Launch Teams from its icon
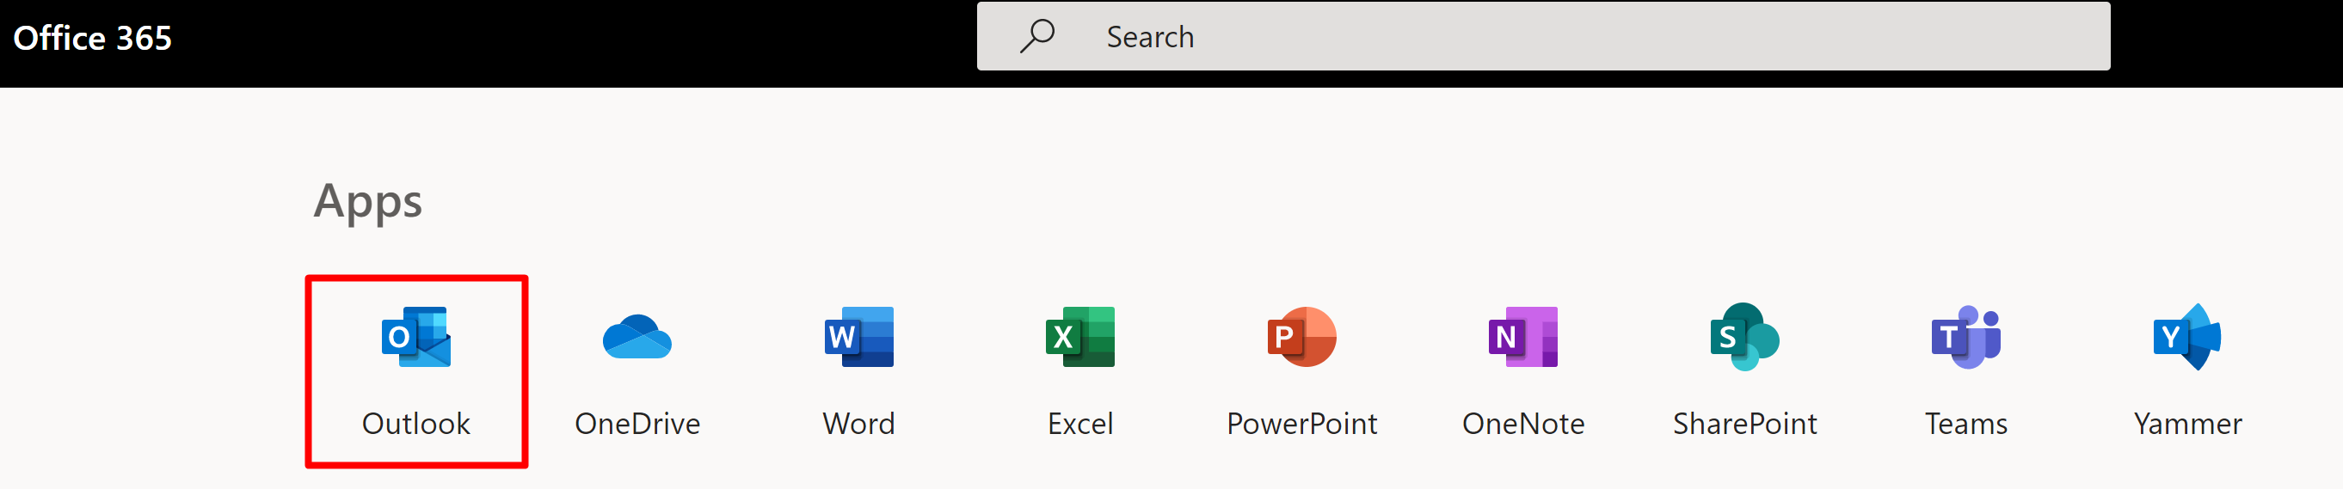Image resolution: width=2343 pixels, height=489 pixels. click(x=1966, y=336)
